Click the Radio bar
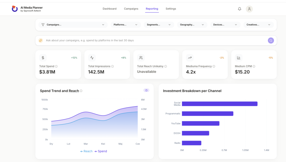The width and height of the screenshot is (286, 162). (x=192, y=143)
